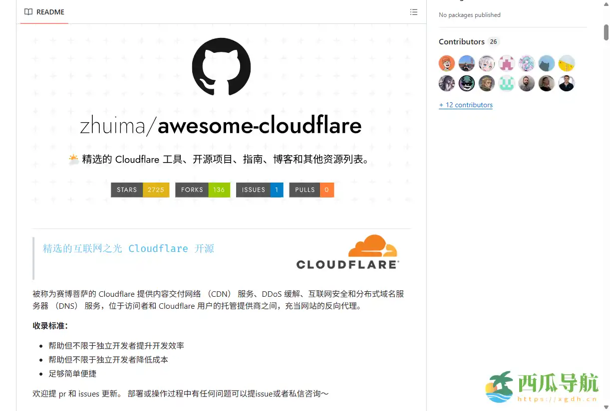Click the STARS 2725 badge
This screenshot has height=411, width=610.
[140, 190]
